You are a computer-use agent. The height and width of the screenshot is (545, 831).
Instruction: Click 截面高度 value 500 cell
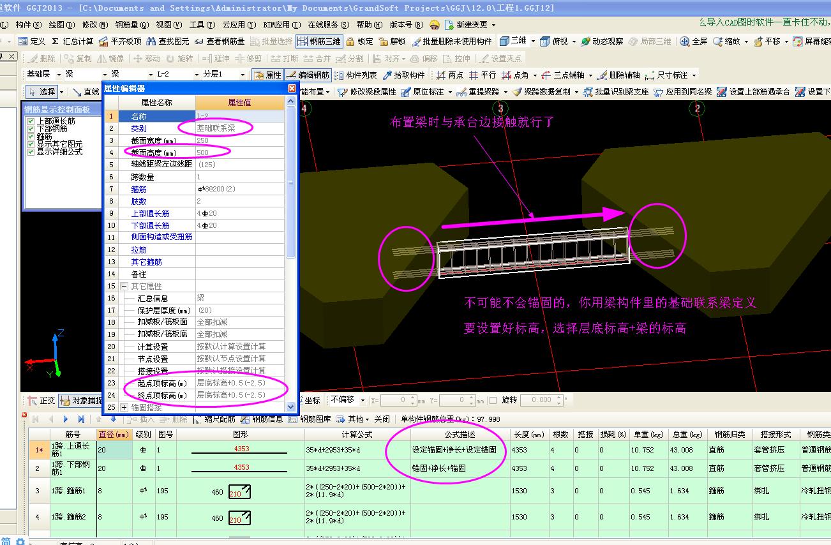click(x=239, y=153)
